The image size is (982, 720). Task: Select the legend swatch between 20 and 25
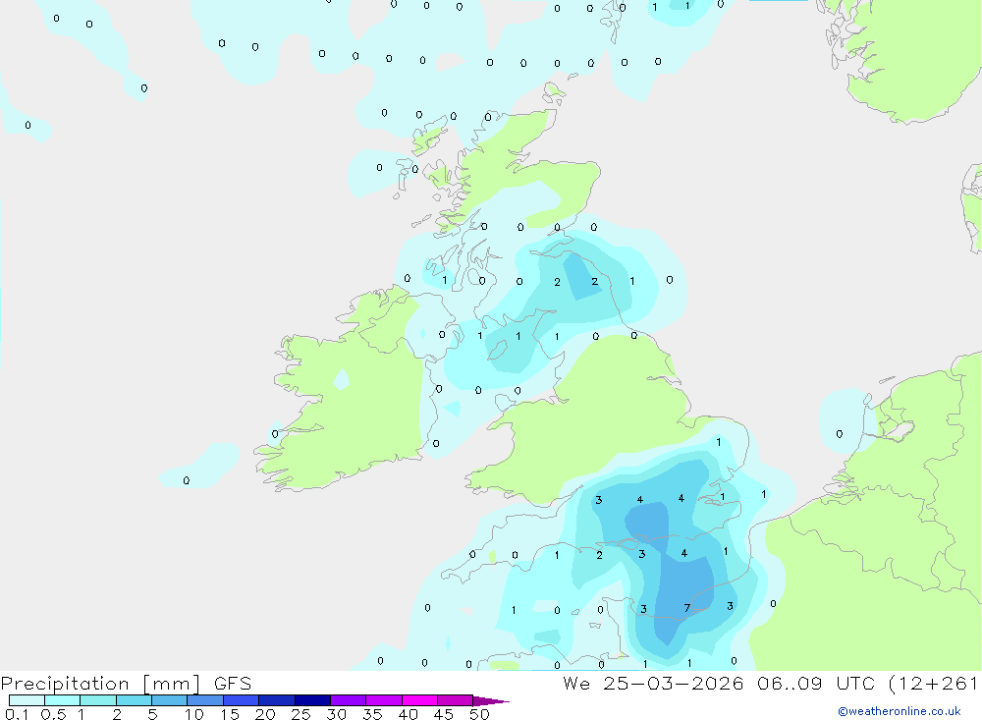point(276,700)
